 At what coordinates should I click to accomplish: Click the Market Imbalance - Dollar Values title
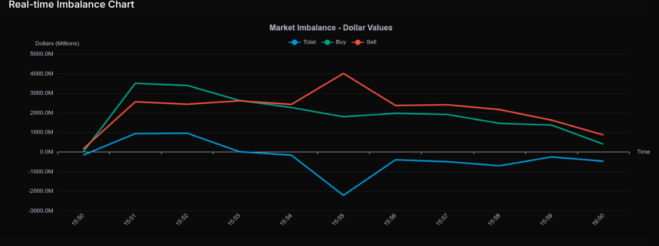click(x=331, y=28)
